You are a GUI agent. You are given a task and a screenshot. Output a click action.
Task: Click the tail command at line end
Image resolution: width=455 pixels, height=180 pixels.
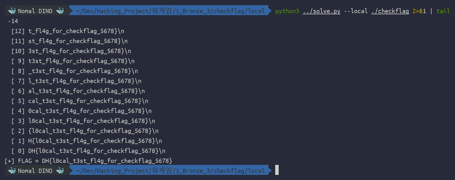[443, 11]
